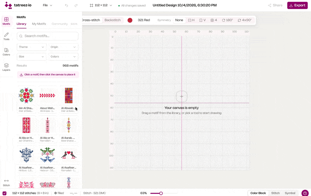The width and height of the screenshot is (311, 196).
Task: Switch view to Color Block
Action: 258,193
